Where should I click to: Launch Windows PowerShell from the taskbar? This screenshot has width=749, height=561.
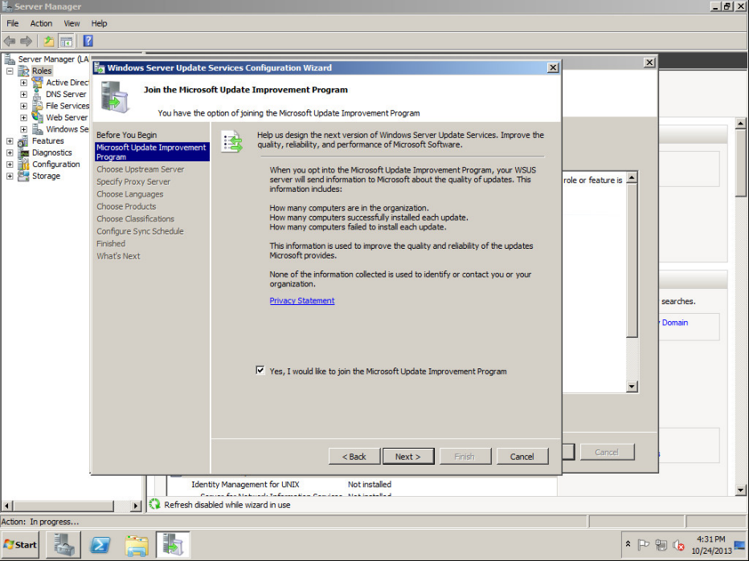tap(100, 545)
